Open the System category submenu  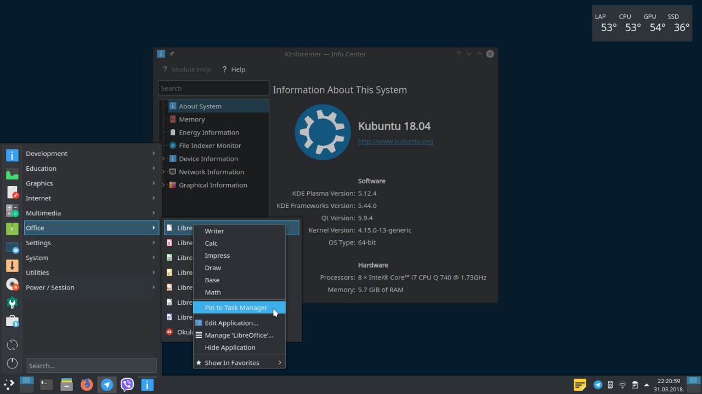92,258
